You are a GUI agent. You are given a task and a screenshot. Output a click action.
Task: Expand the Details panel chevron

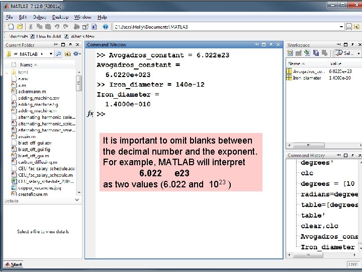[77, 199]
